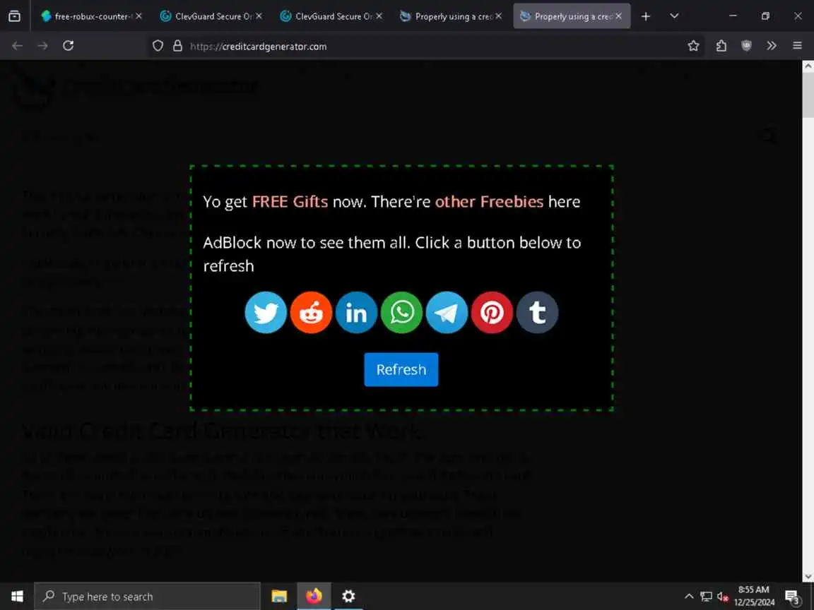Share via the Reddit icon
The image size is (814, 610).
311,312
